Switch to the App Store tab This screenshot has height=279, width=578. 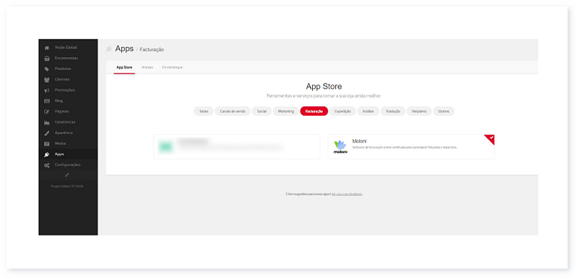click(x=124, y=67)
